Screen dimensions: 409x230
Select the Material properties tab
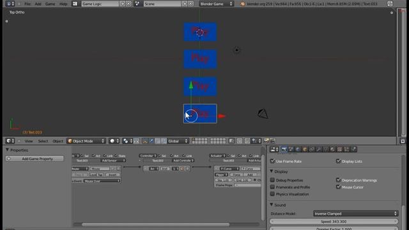[x=332, y=149]
